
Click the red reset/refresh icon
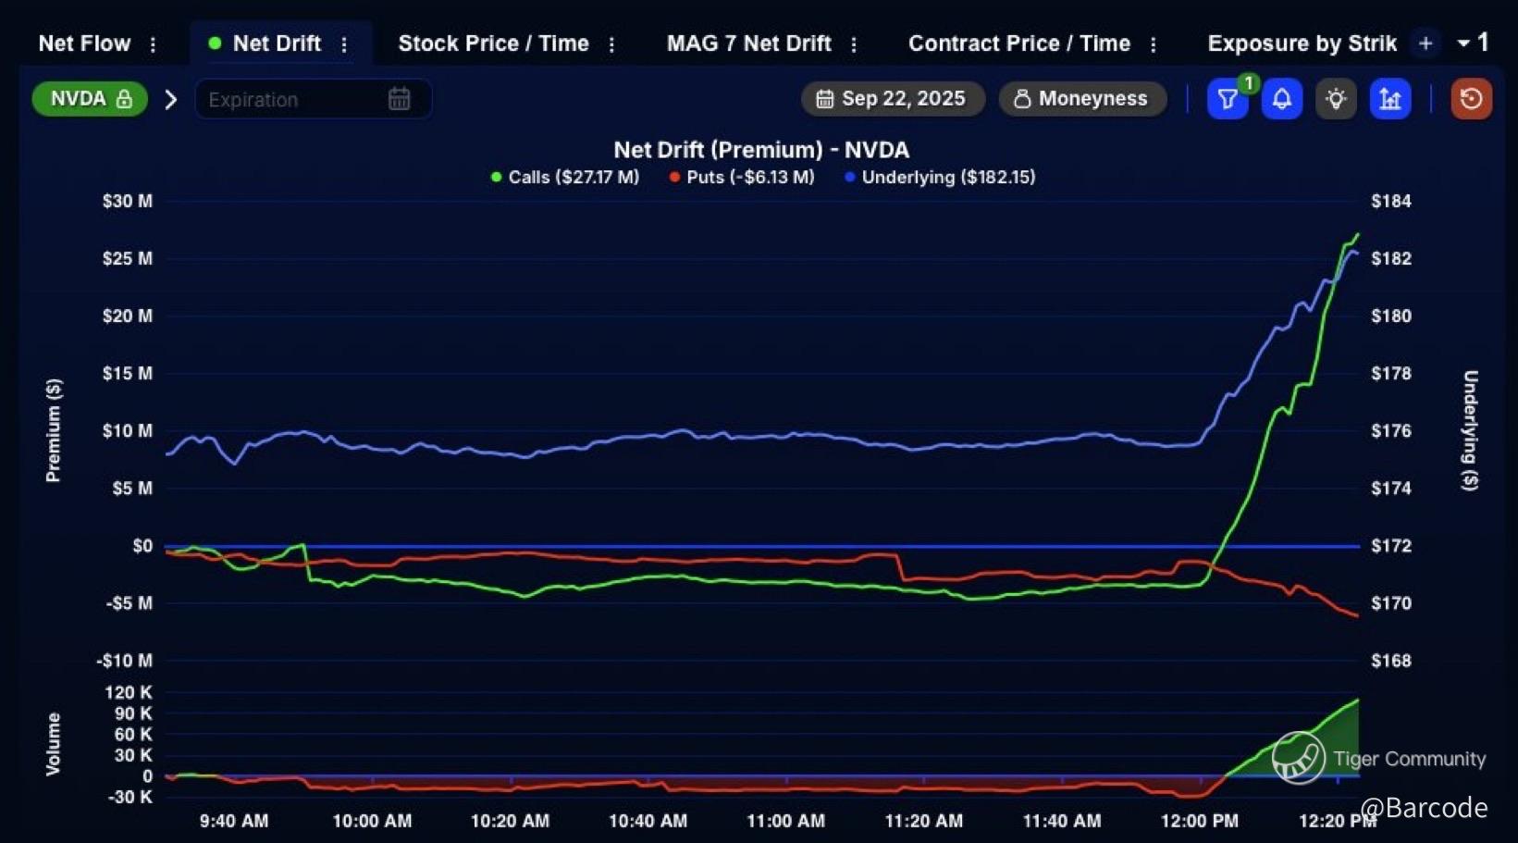click(1471, 99)
